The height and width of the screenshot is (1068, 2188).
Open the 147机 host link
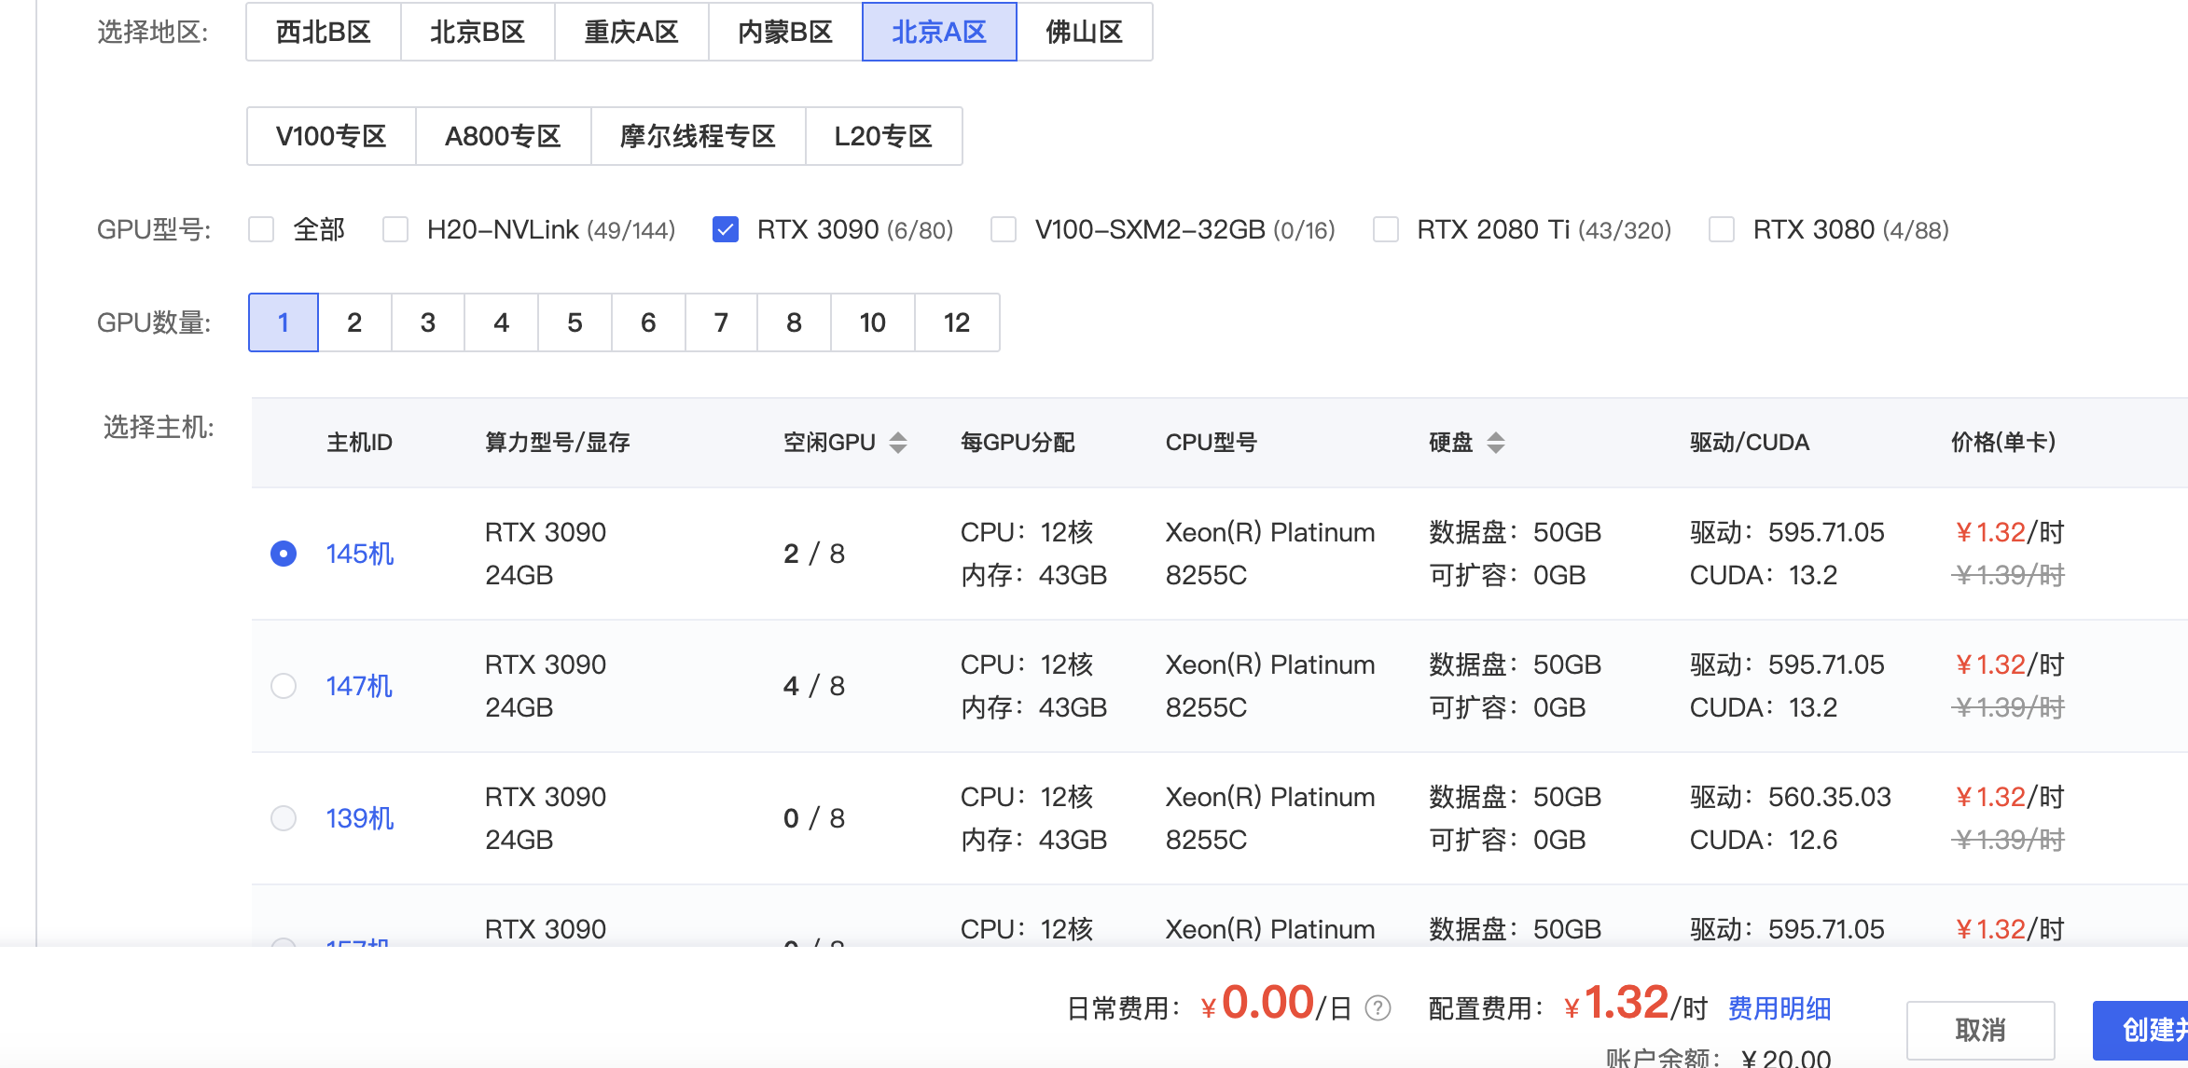coord(360,686)
